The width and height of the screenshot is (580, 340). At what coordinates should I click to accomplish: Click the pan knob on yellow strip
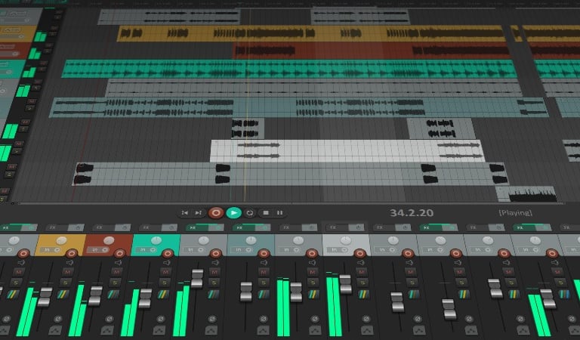(61, 241)
